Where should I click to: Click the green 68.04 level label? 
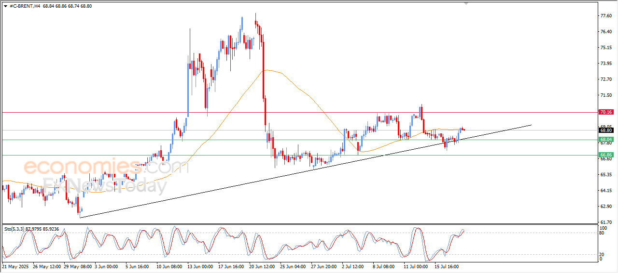606,140
